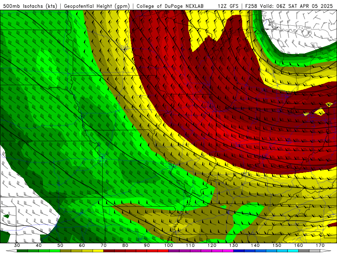Pick the darkest maroon swatch starting at 70
337x253 pixels.
coord(109,250)
